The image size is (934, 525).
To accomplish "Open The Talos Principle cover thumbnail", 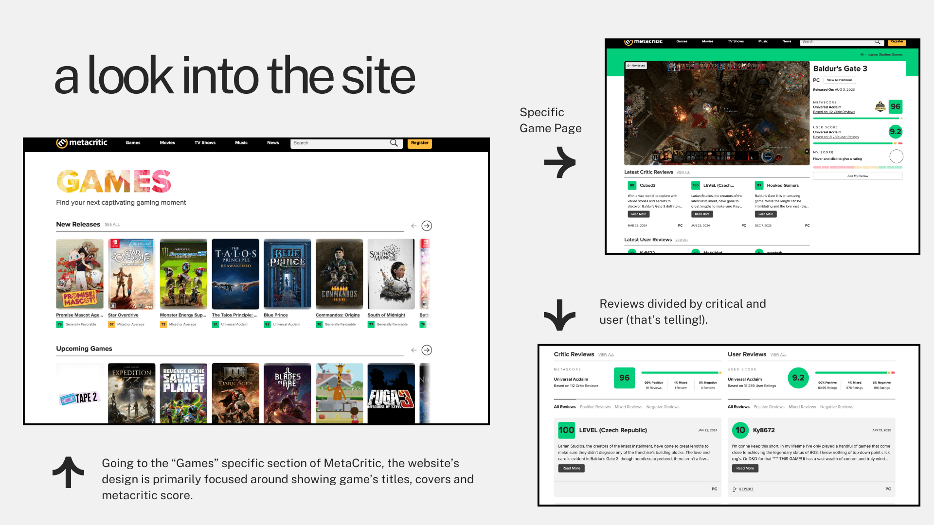I will click(x=235, y=274).
